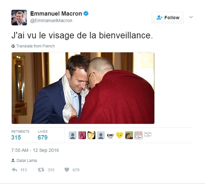Click the globe translate icon
The height and width of the screenshot is (184, 205).
coord(13,46)
